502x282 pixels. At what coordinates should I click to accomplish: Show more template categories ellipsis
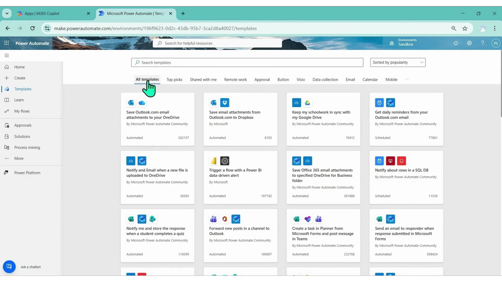407,79
